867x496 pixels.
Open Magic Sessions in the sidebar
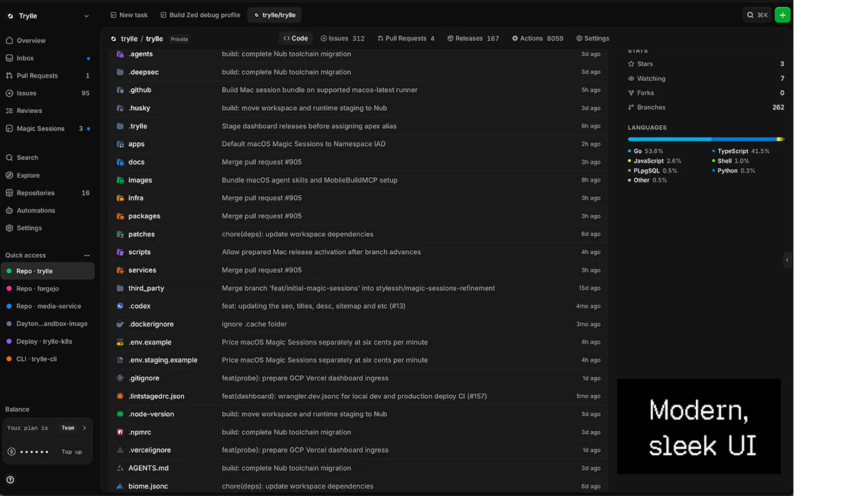click(48, 128)
